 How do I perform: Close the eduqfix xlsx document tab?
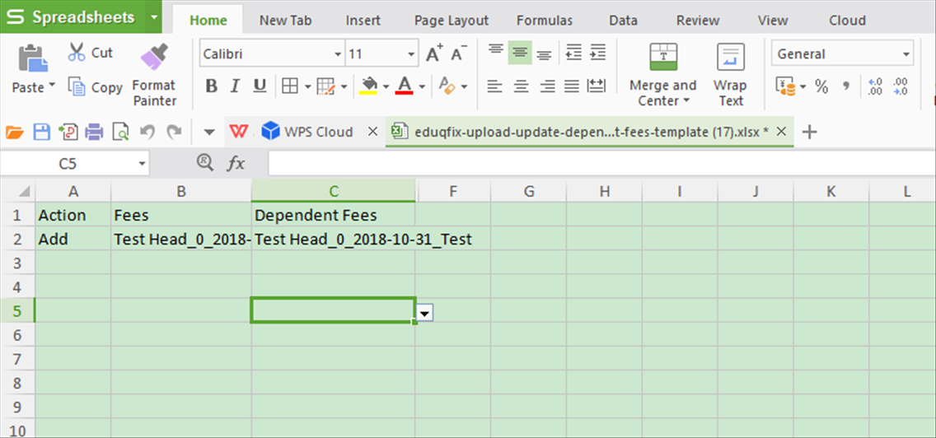(x=783, y=131)
